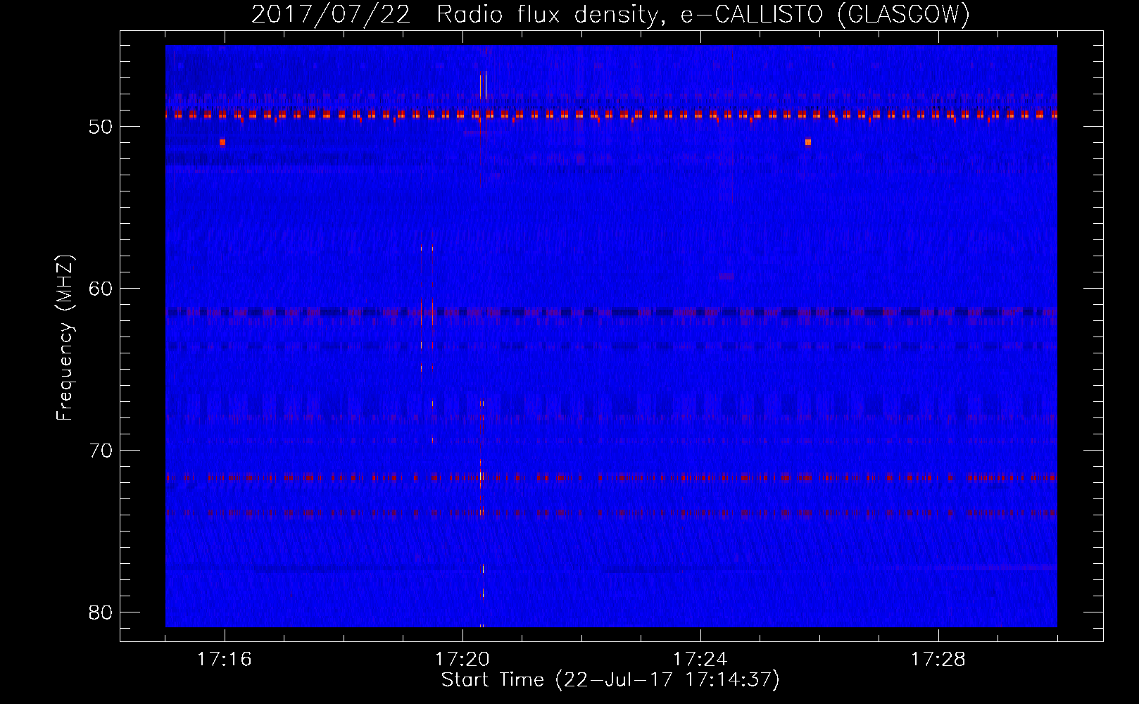This screenshot has height=704, width=1139.
Task: Click the orange marker near 17:26 at 51 MHz
Action: pos(808,142)
